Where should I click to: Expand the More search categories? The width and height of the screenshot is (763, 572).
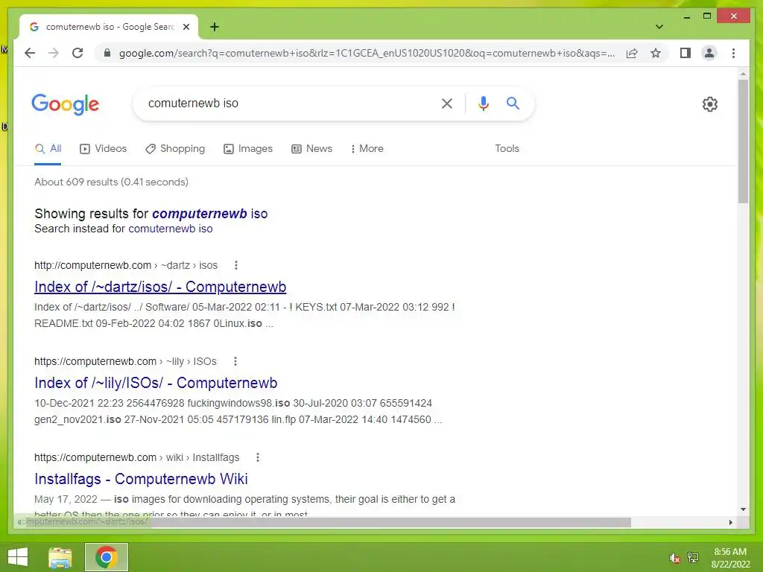point(367,149)
